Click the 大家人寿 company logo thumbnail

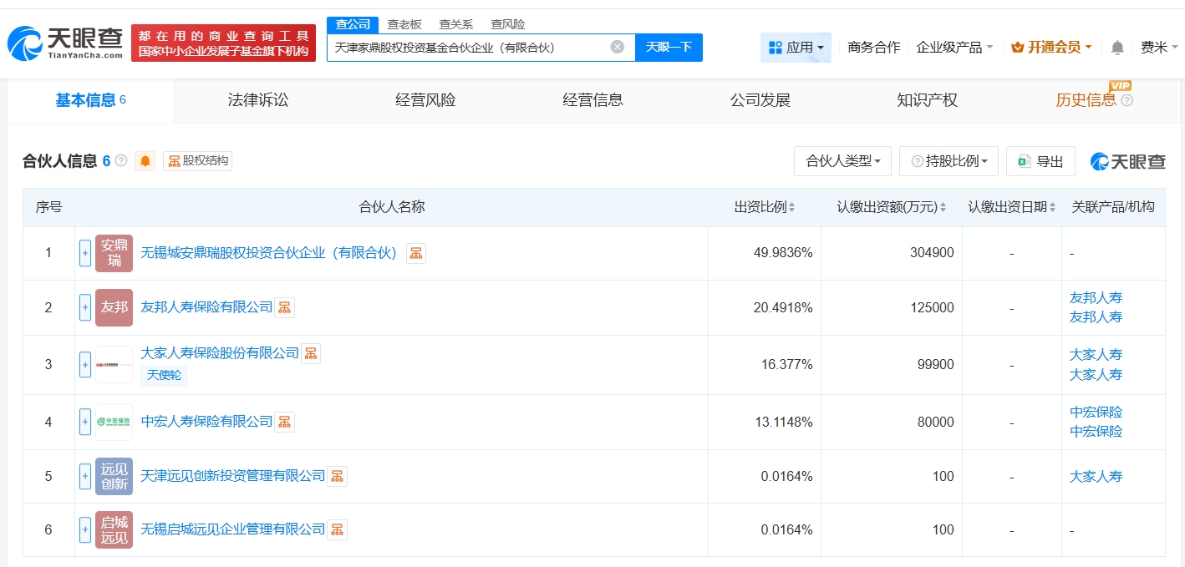(x=114, y=365)
